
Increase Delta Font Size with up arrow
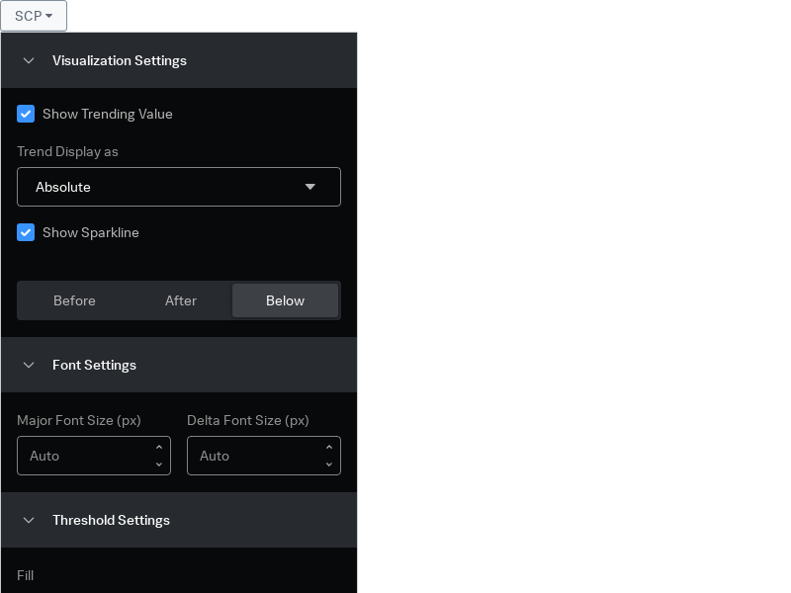(x=328, y=448)
